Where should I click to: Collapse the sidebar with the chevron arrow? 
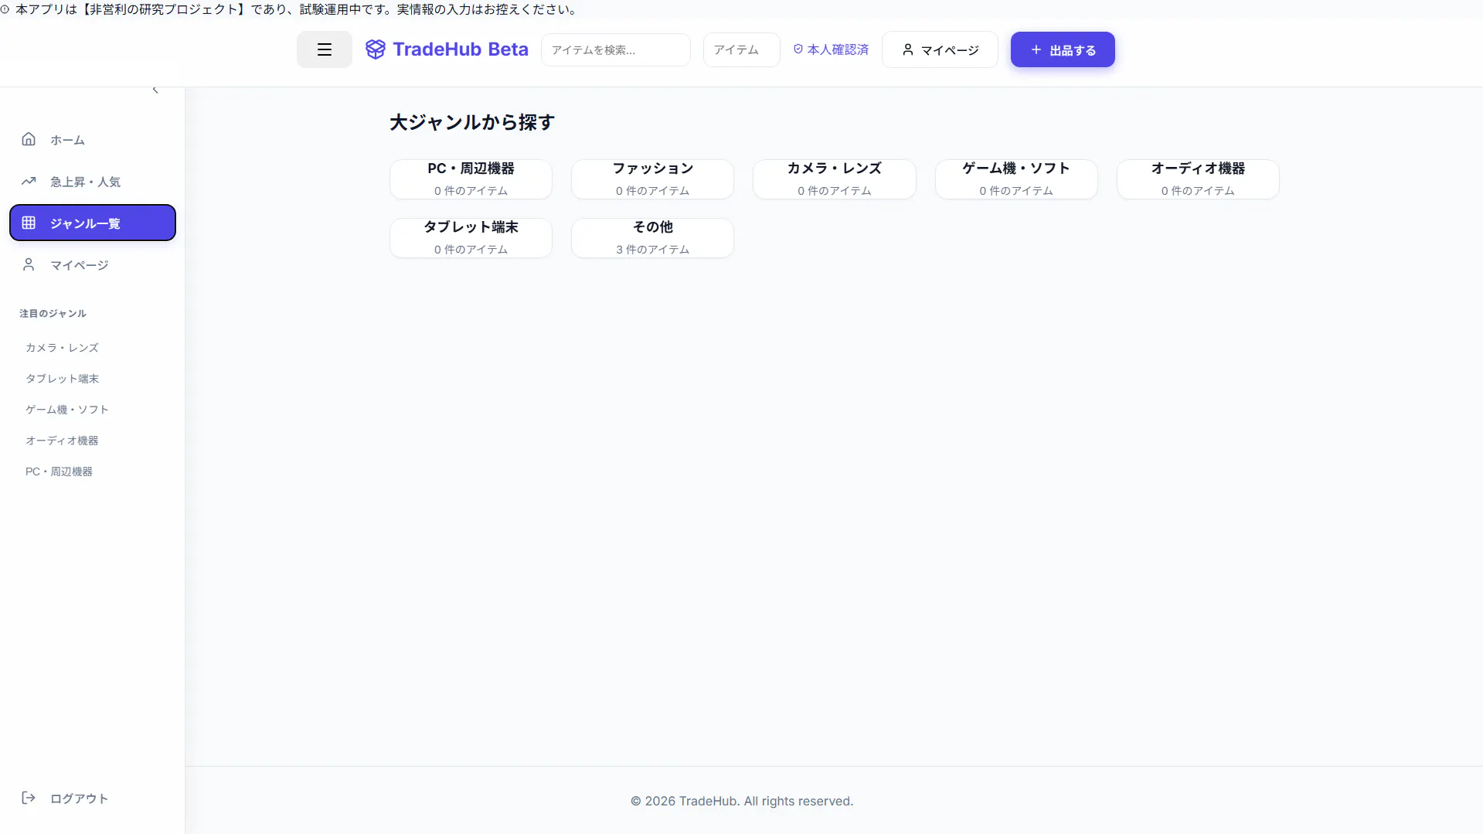point(155,90)
